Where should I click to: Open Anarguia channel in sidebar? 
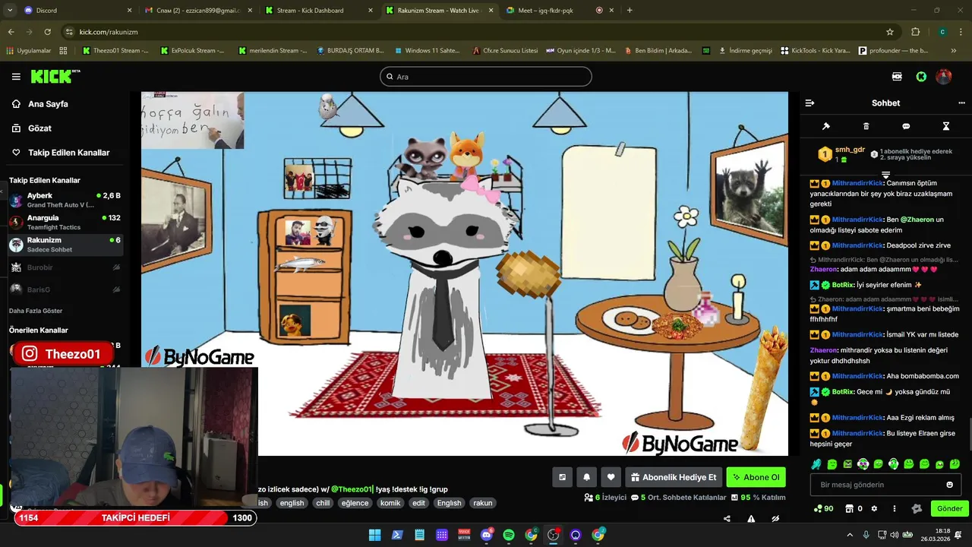coord(65,222)
